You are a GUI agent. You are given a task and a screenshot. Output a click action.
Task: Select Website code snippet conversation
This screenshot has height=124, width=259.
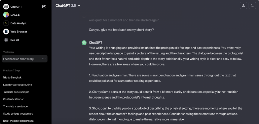(x=16, y=92)
